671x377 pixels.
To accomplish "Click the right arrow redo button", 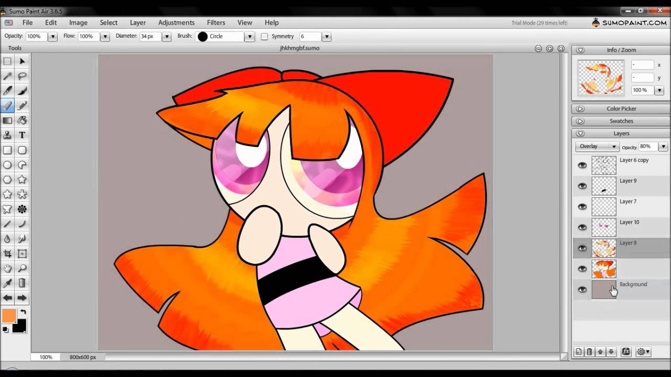I will coord(22,298).
